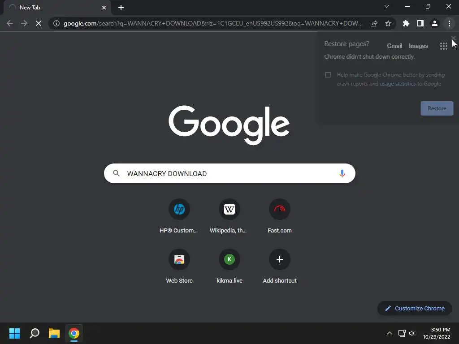Image resolution: width=459 pixels, height=344 pixels.
Task: View site information icon in address bar
Action: click(56, 23)
